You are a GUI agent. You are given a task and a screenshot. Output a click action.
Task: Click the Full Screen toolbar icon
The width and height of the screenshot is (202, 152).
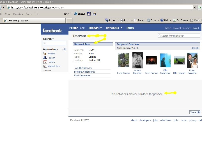pos(175,20)
